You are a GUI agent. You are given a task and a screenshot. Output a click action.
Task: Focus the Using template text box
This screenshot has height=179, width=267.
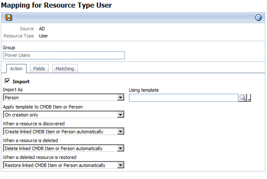[183, 98]
